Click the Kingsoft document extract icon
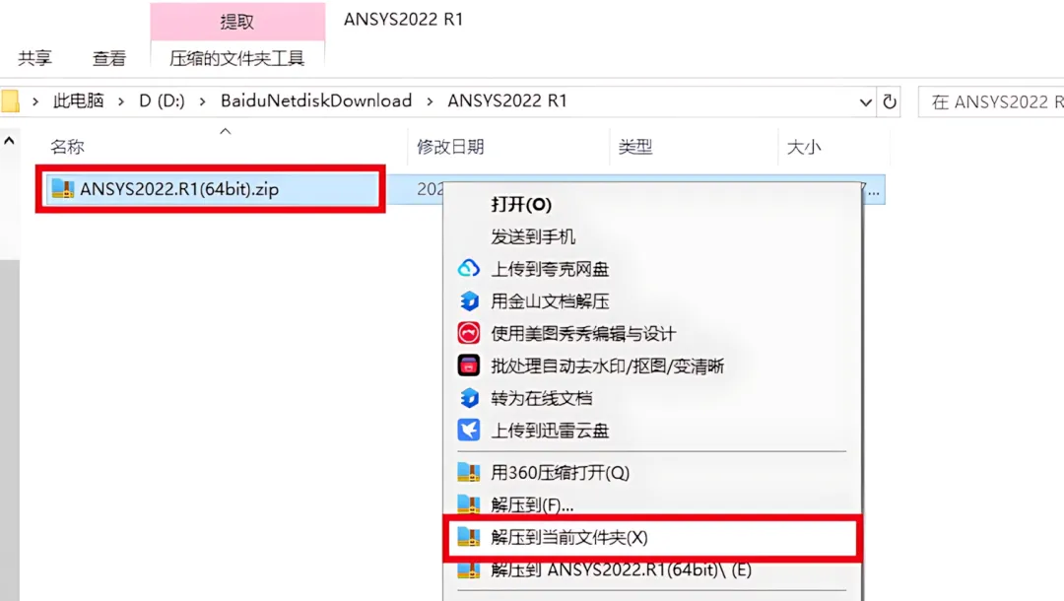This screenshot has width=1064, height=601. click(x=468, y=300)
